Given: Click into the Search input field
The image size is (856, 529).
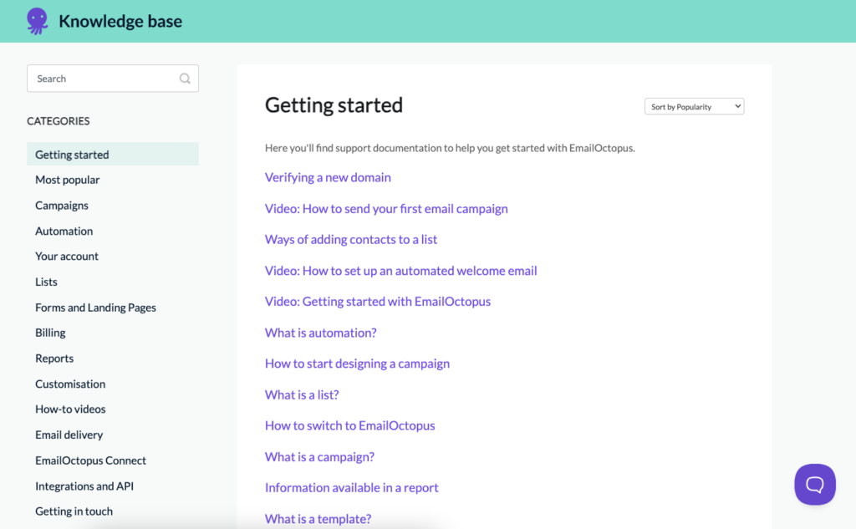Looking at the screenshot, I should [104, 79].
